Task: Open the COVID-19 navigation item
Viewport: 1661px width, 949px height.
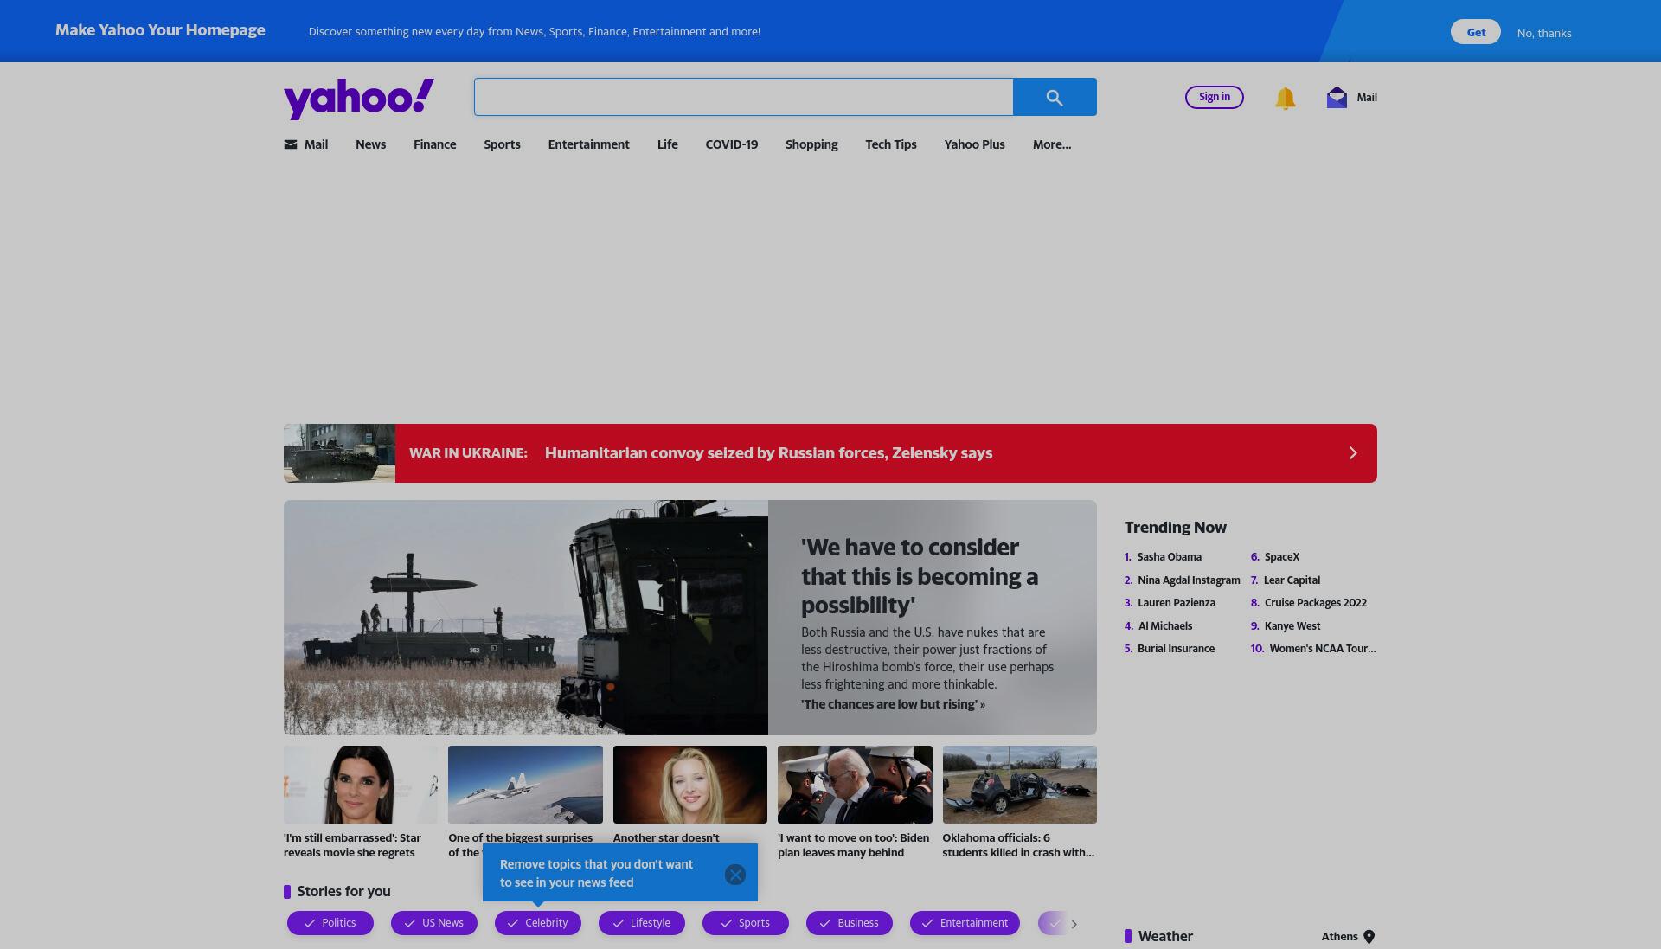Action: point(731,144)
